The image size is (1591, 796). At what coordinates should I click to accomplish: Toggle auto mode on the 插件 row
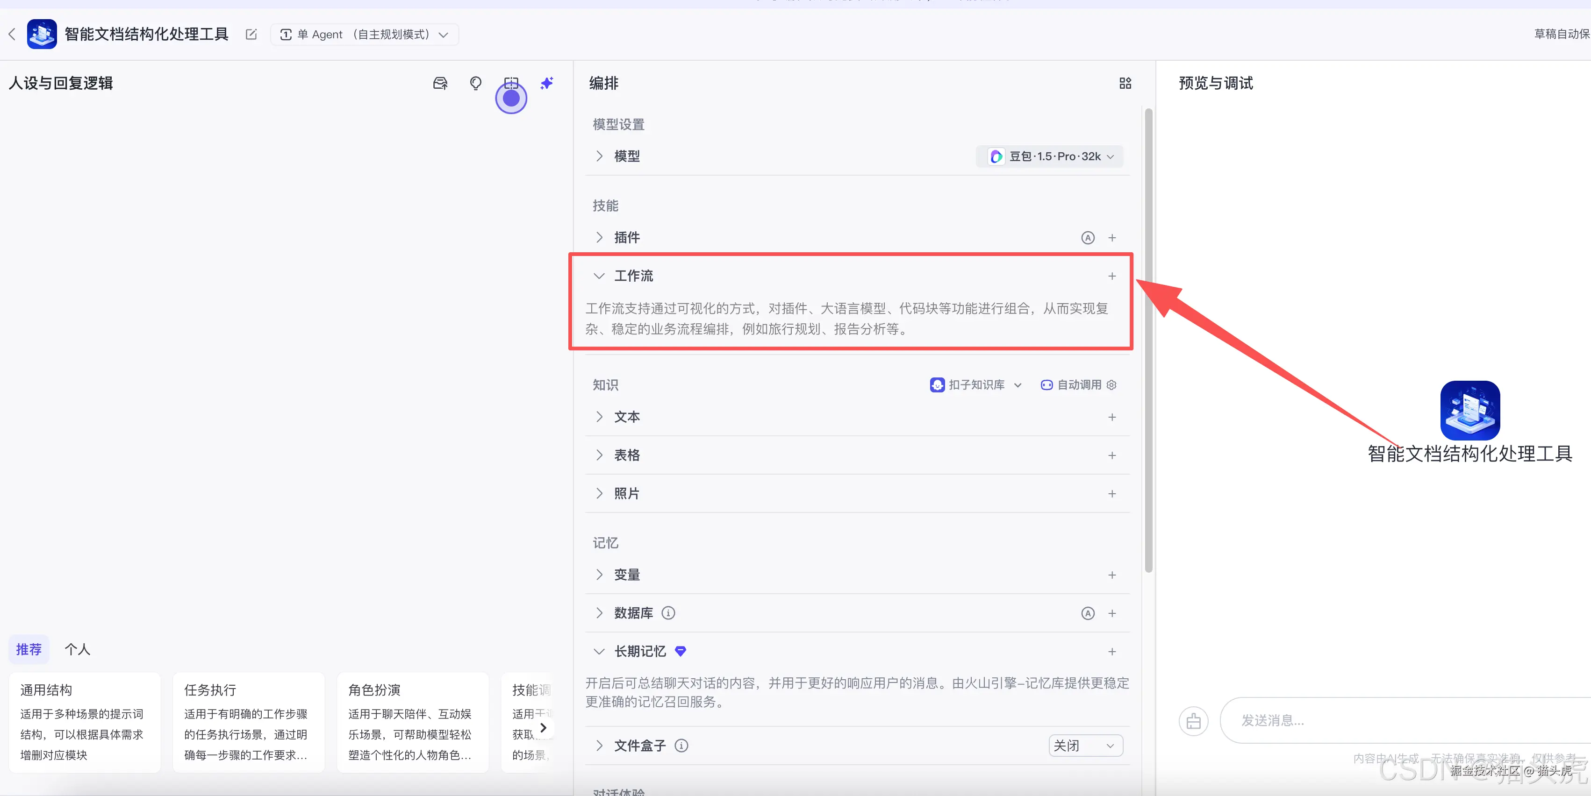click(1088, 238)
